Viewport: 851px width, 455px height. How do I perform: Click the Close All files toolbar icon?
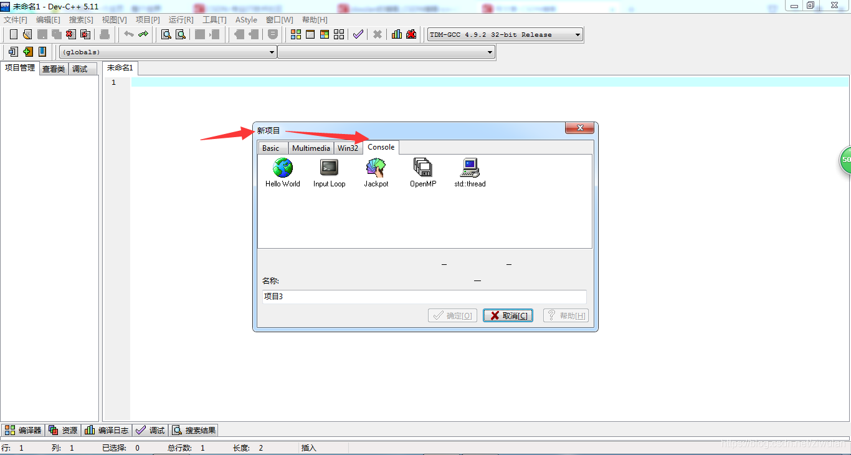point(85,34)
